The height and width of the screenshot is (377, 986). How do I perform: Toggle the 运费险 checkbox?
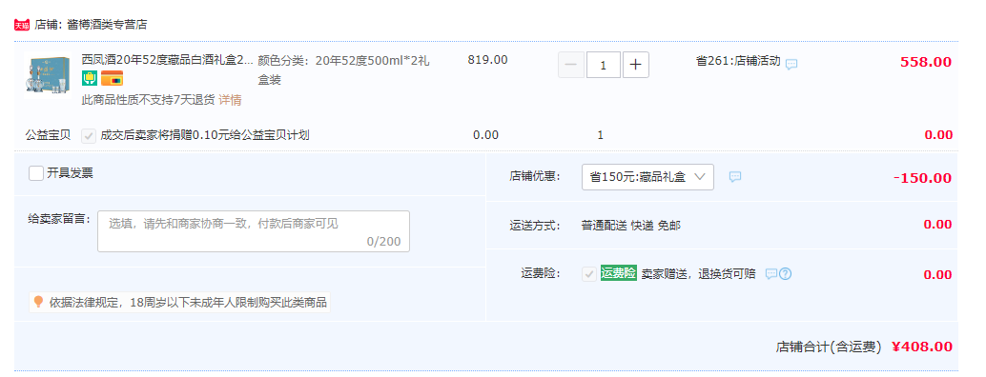[x=589, y=274]
